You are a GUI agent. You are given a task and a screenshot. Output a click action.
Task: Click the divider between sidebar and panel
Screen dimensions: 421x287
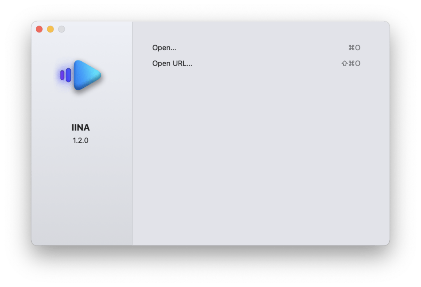point(132,133)
